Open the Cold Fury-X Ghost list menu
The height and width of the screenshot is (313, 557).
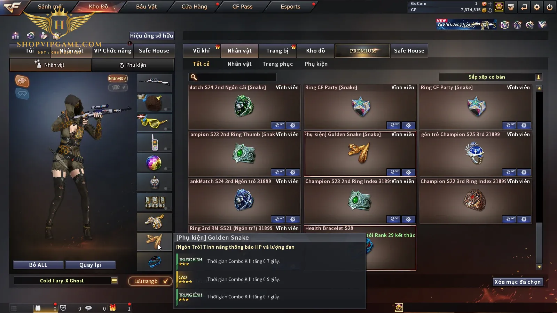tap(114, 281)
